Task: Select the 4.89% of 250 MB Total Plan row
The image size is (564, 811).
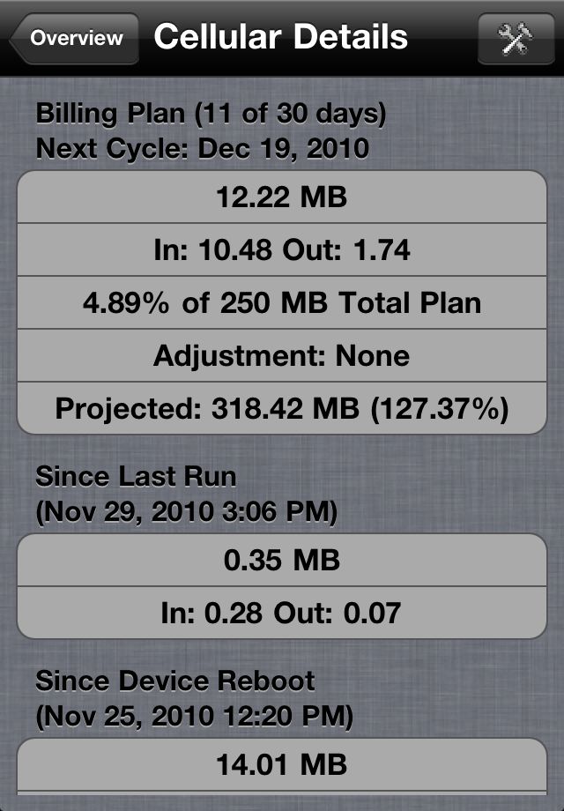Action: [x=282, y=302]
